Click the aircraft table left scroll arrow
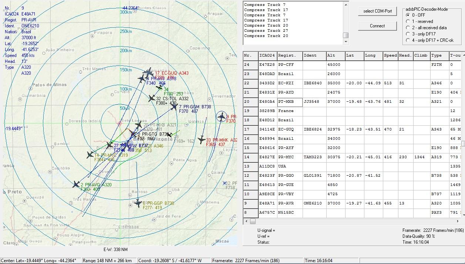The image size is (465, 264). point(246,221)
